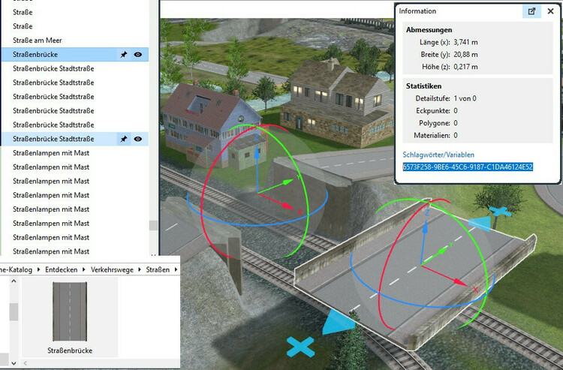Click catalog horizontal scroll left arrow
563x370 pixels.
pos(25,363)
